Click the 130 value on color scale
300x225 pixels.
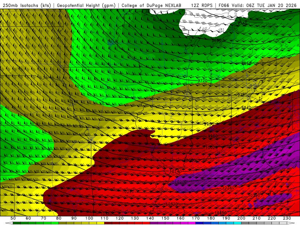click(135, 218)
